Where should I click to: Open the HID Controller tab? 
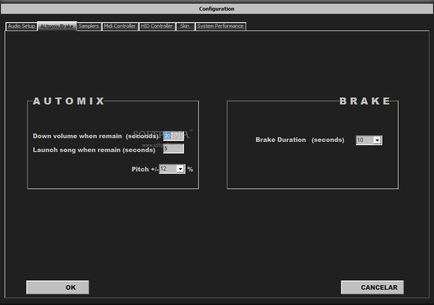[157, 26]
